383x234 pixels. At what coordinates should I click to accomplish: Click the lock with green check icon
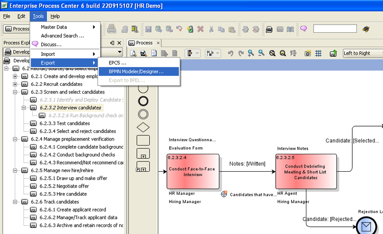(x=190, y=29)
